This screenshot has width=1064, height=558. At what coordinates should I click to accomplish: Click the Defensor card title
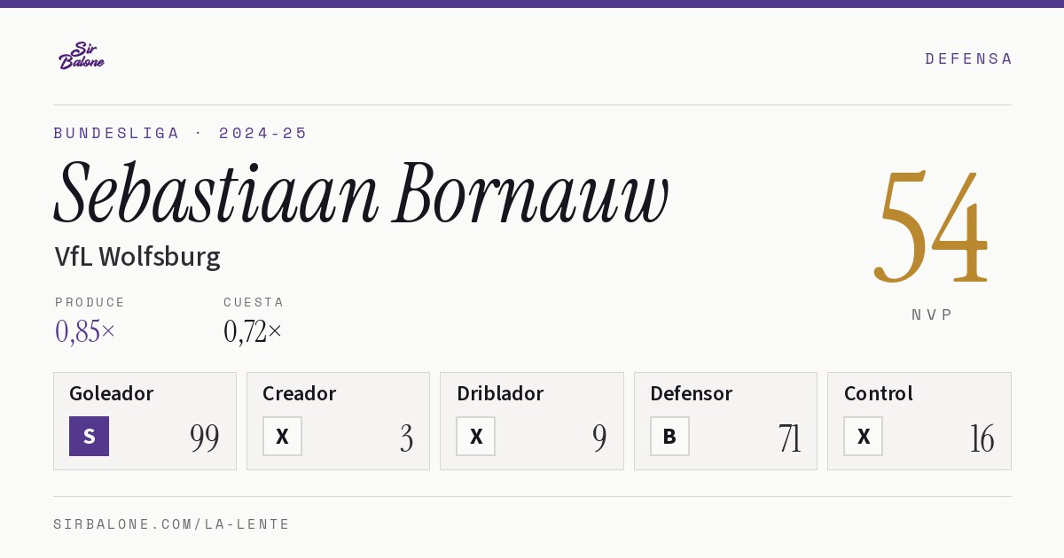pos(692,393)
